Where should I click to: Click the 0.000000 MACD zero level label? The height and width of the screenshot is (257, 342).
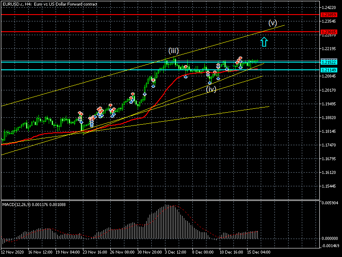click(330, 238)
